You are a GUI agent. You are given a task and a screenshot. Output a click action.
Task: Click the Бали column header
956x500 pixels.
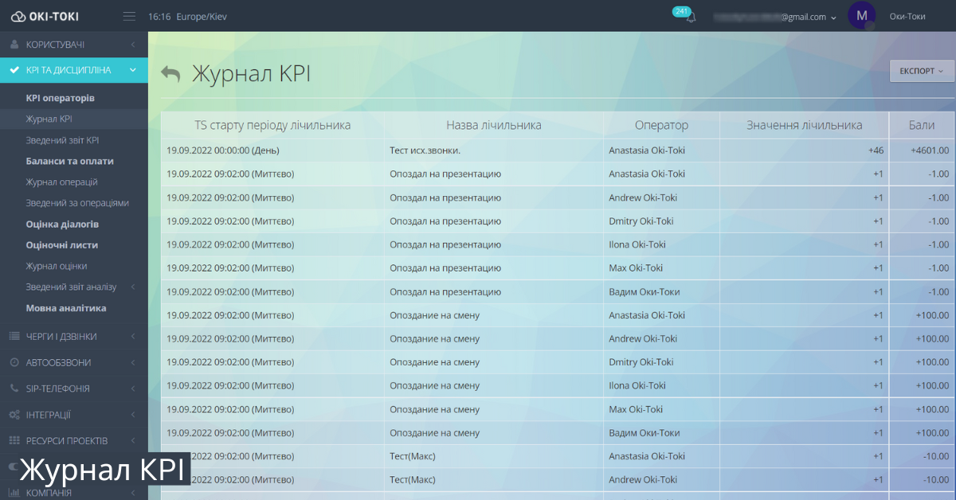[922, 125]
